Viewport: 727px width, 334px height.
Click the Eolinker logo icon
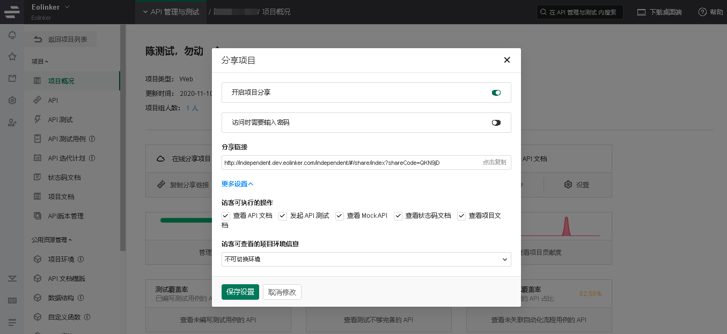[12, 11]
